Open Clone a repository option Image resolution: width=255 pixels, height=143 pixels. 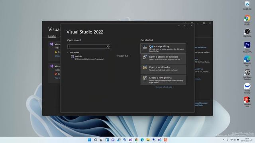tap(163, 48)
